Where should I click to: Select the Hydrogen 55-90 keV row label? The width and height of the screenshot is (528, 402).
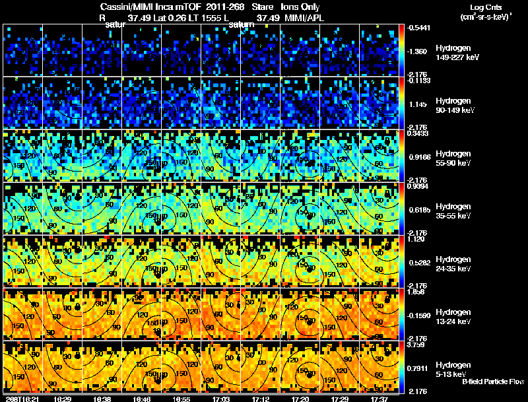453,158
